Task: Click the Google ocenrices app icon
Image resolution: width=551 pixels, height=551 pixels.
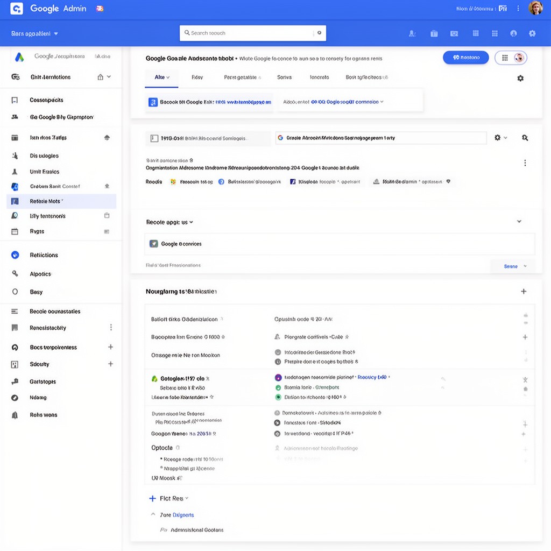Action: tap(153, 244)
